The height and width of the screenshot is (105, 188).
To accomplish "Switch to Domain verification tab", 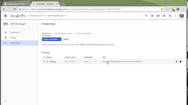I will pos(83,34).
